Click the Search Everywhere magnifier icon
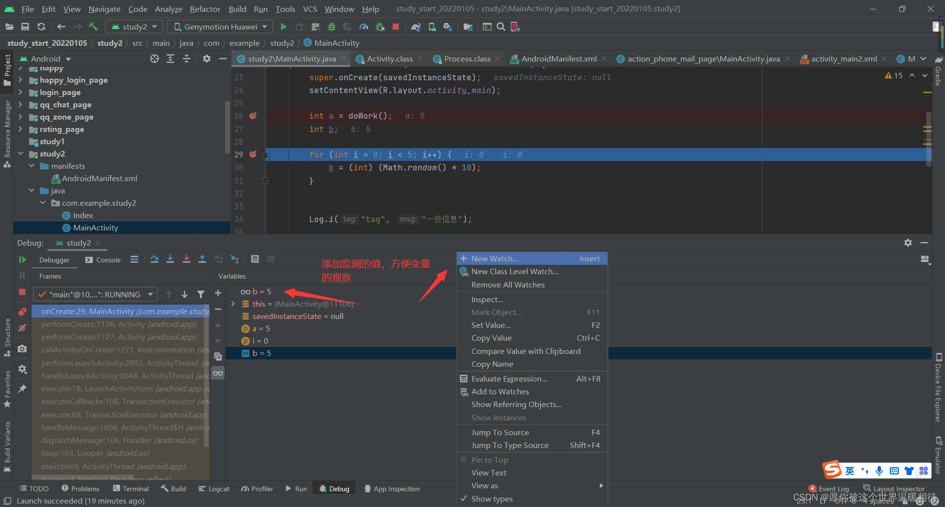The width and height of the screenshot is (945, 507). (501, 27)
